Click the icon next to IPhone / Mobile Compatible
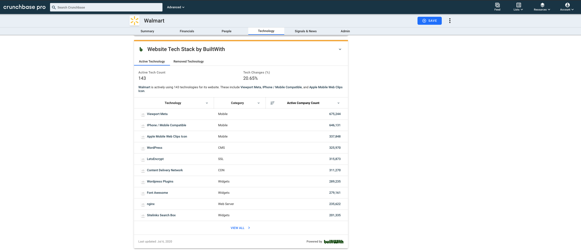This screenshot has height=251, width=581. point(143,125)
